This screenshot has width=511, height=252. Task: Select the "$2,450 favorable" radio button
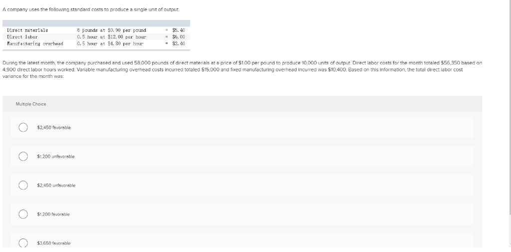click(x=23, y=127)
